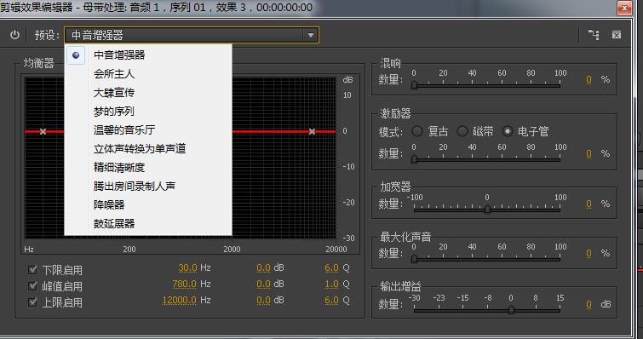Image resolution: width=643 pixels, height=339 pixels.
Task: Click the delete preset icon beside routing
Action: tap(617, 35)
